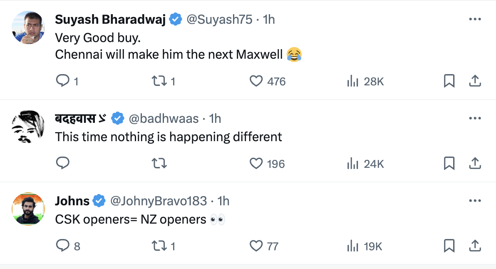The width and height of the screenshot is (496, 269).
Task: Share the badhwaas tweet
Action: (475, 163)
